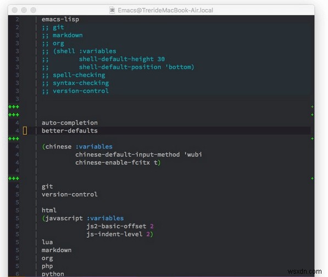This screenshot has height=277, width=328.
Task: Click the 'js-indent-level 2)' text
Action: (120, 234)
